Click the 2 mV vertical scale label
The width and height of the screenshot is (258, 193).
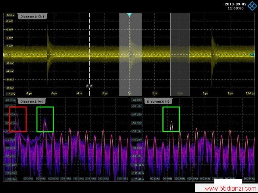click(x=10, y=46)
